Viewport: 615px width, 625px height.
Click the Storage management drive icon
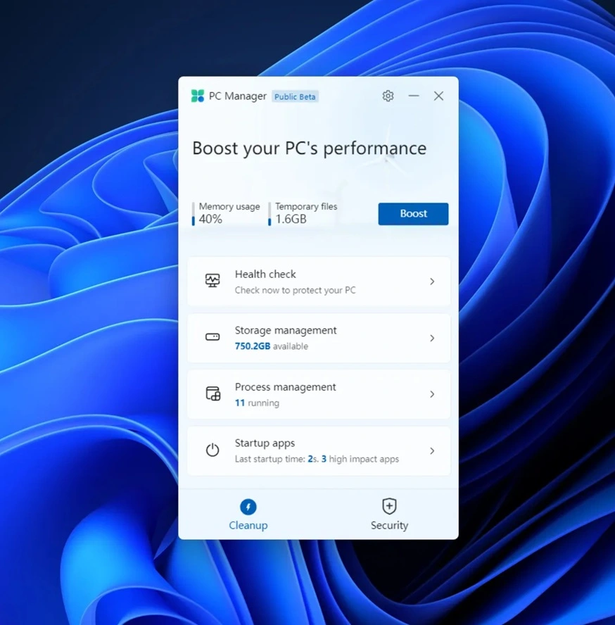213,337
